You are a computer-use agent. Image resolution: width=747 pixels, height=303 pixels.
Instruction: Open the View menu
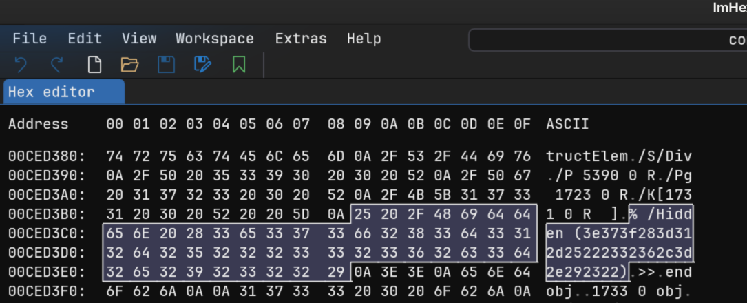click(x=139, y=39)
